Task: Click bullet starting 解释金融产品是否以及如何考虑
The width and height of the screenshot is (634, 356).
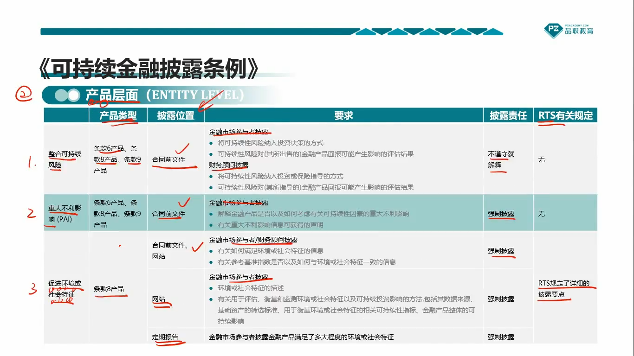Action: pos(313,214)
